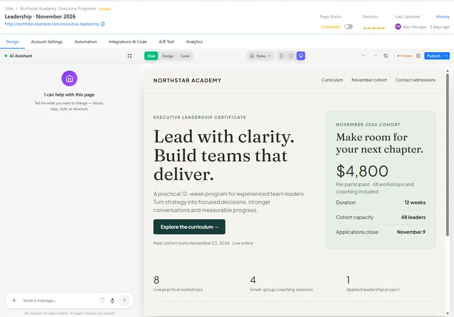Click the Publish button
454x317 pixels.
pos(434,56)
